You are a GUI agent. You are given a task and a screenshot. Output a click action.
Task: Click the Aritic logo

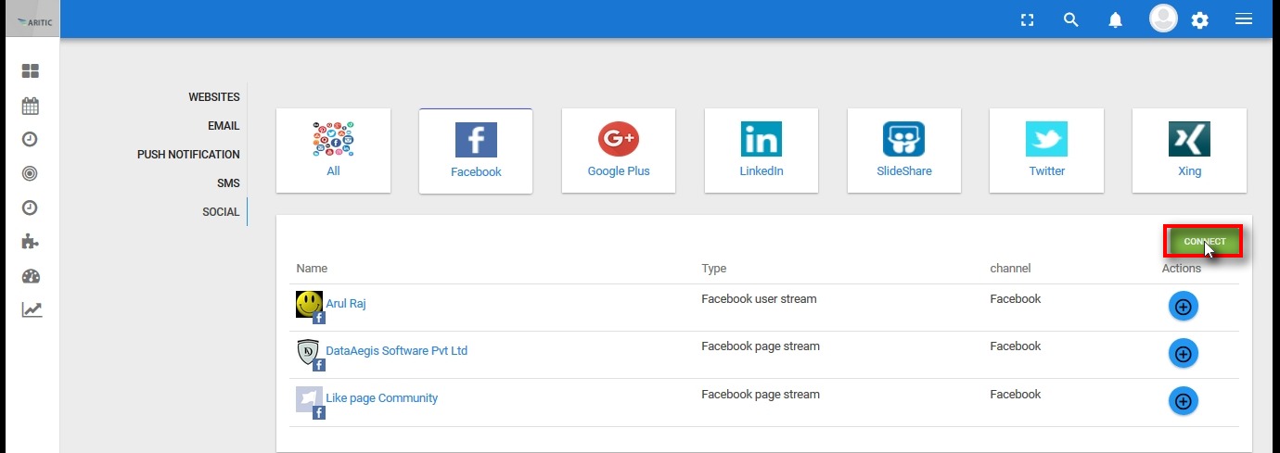[33, 21]
